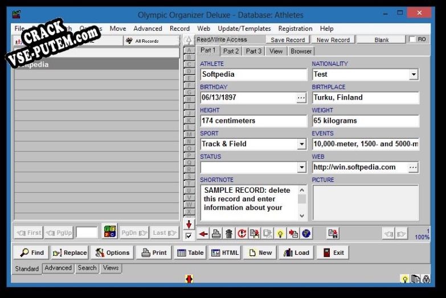Click the Find magnifier button

pos(31,253)
